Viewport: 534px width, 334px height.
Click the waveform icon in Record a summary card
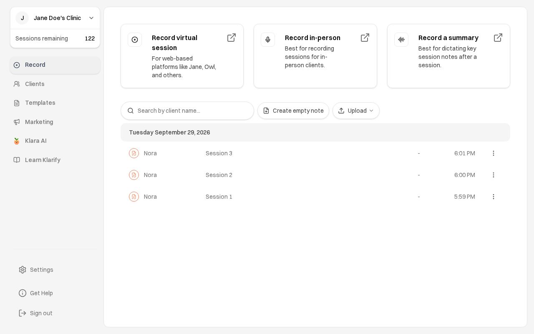coord(401,40)
